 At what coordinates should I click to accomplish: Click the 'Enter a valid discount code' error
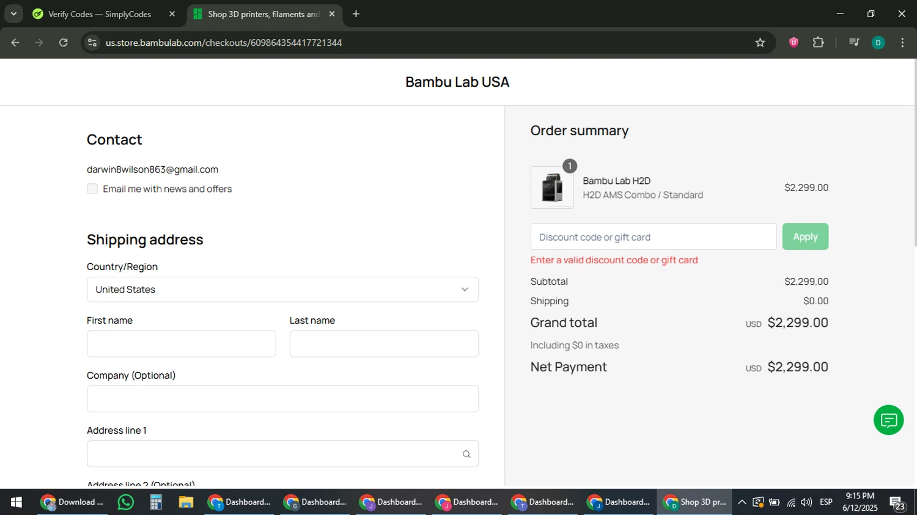(614, 260)
